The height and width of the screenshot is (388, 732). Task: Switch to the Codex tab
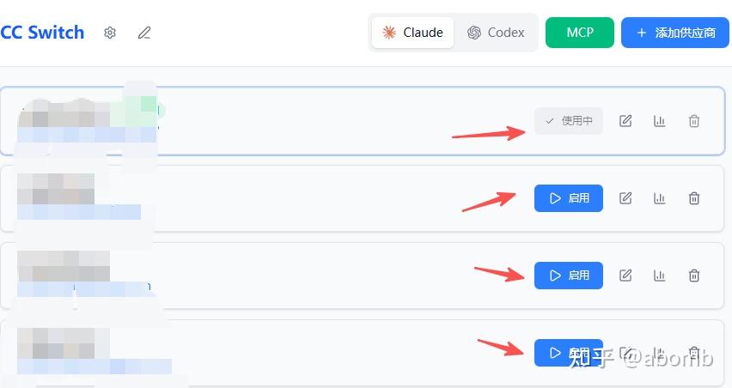pos(496,33)
